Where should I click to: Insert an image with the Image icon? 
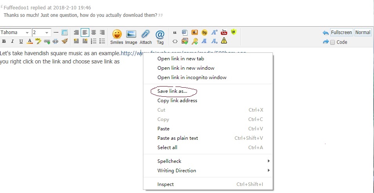point(131,35)
